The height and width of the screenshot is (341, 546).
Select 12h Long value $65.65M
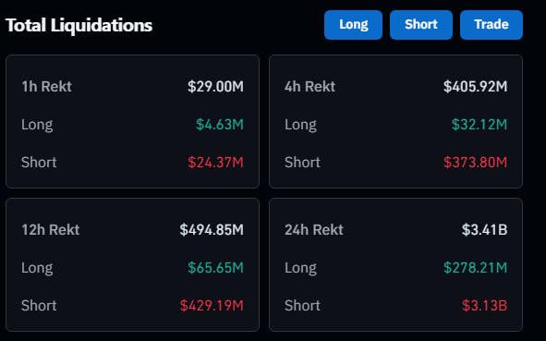point(215,267)
